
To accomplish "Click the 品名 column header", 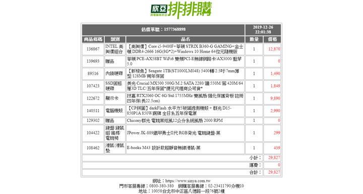I will coord(185,39).
